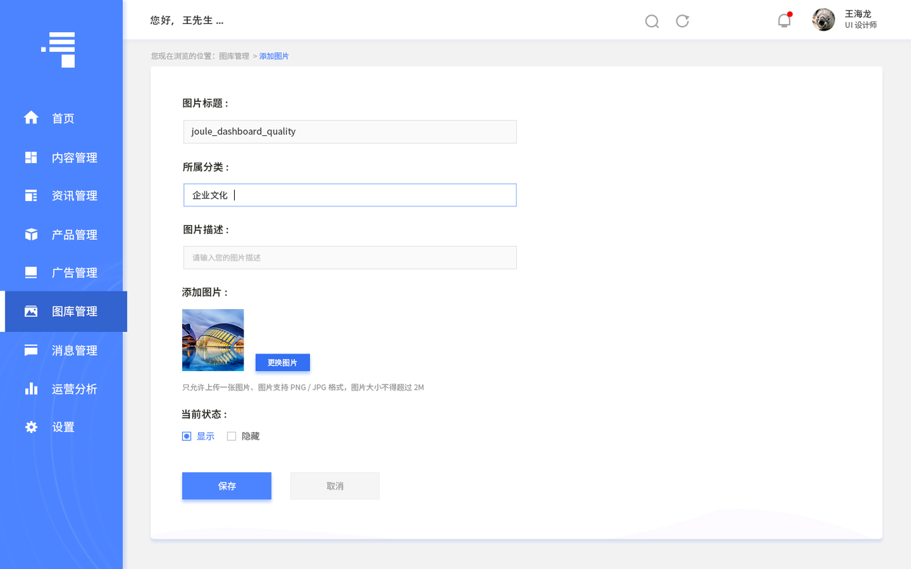This screenshot has width=911, height=569.
Task: Open notifications via the bell icon
Action: point(784,20)
